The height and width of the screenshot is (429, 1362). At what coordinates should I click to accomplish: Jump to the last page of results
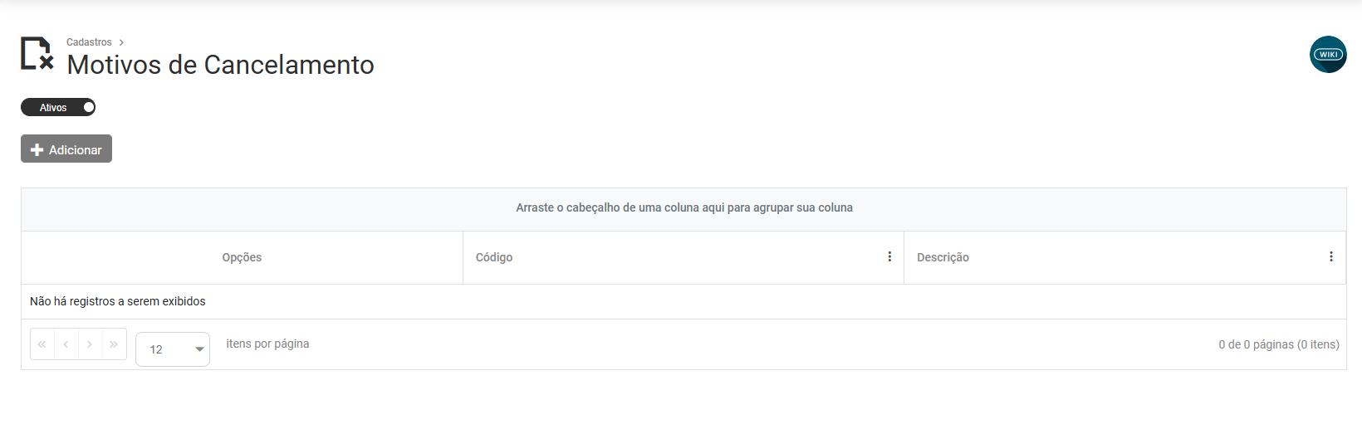(114, 344)
